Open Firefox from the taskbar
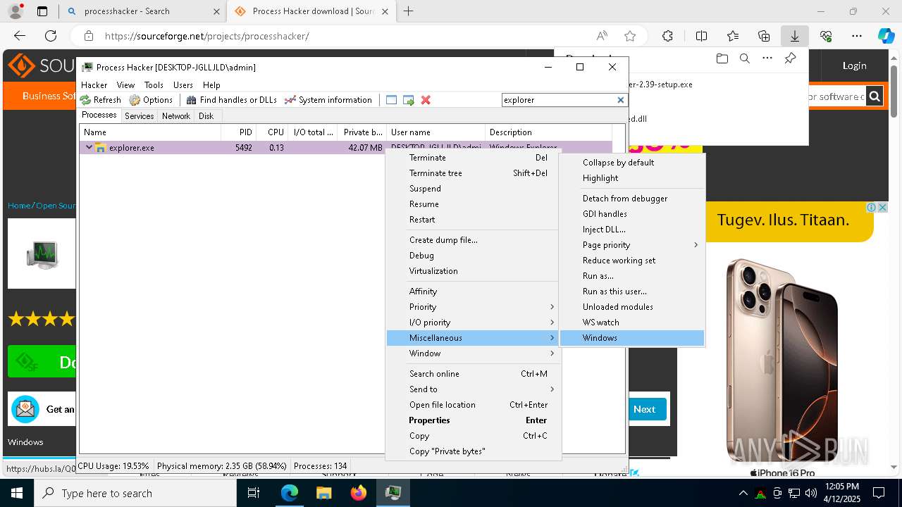902x507 pixels. pyautogui.click(x=359, y=493)
